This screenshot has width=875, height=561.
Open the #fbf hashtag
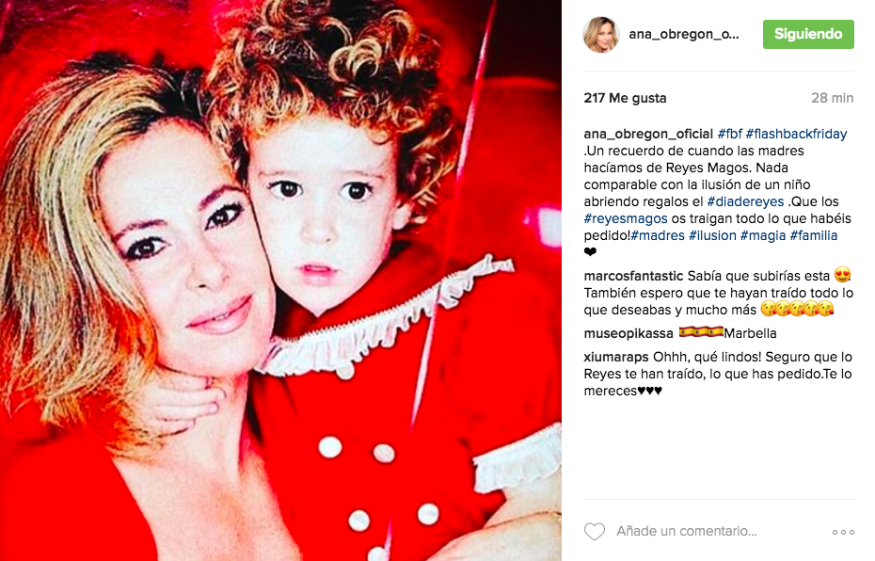pos(730,134)
